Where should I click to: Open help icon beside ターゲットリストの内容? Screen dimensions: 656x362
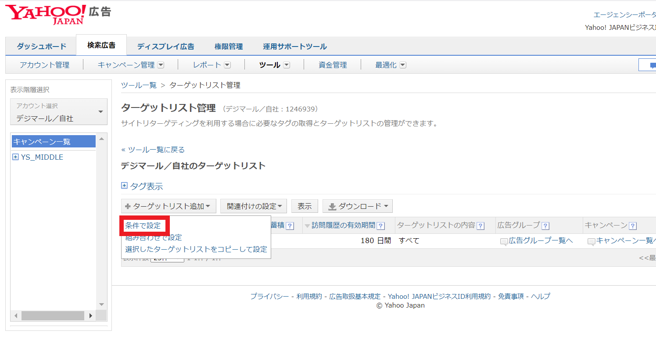pyautogui.click(x=480, y=226)
